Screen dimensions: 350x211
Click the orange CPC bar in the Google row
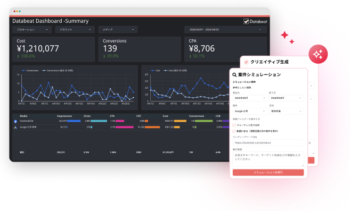pyautogui.click(x=152, y=127)
